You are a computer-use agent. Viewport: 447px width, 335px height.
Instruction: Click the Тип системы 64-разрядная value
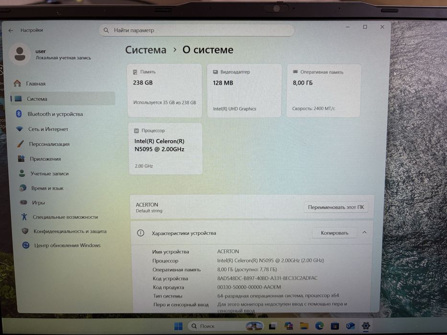(x=278, y=295)
